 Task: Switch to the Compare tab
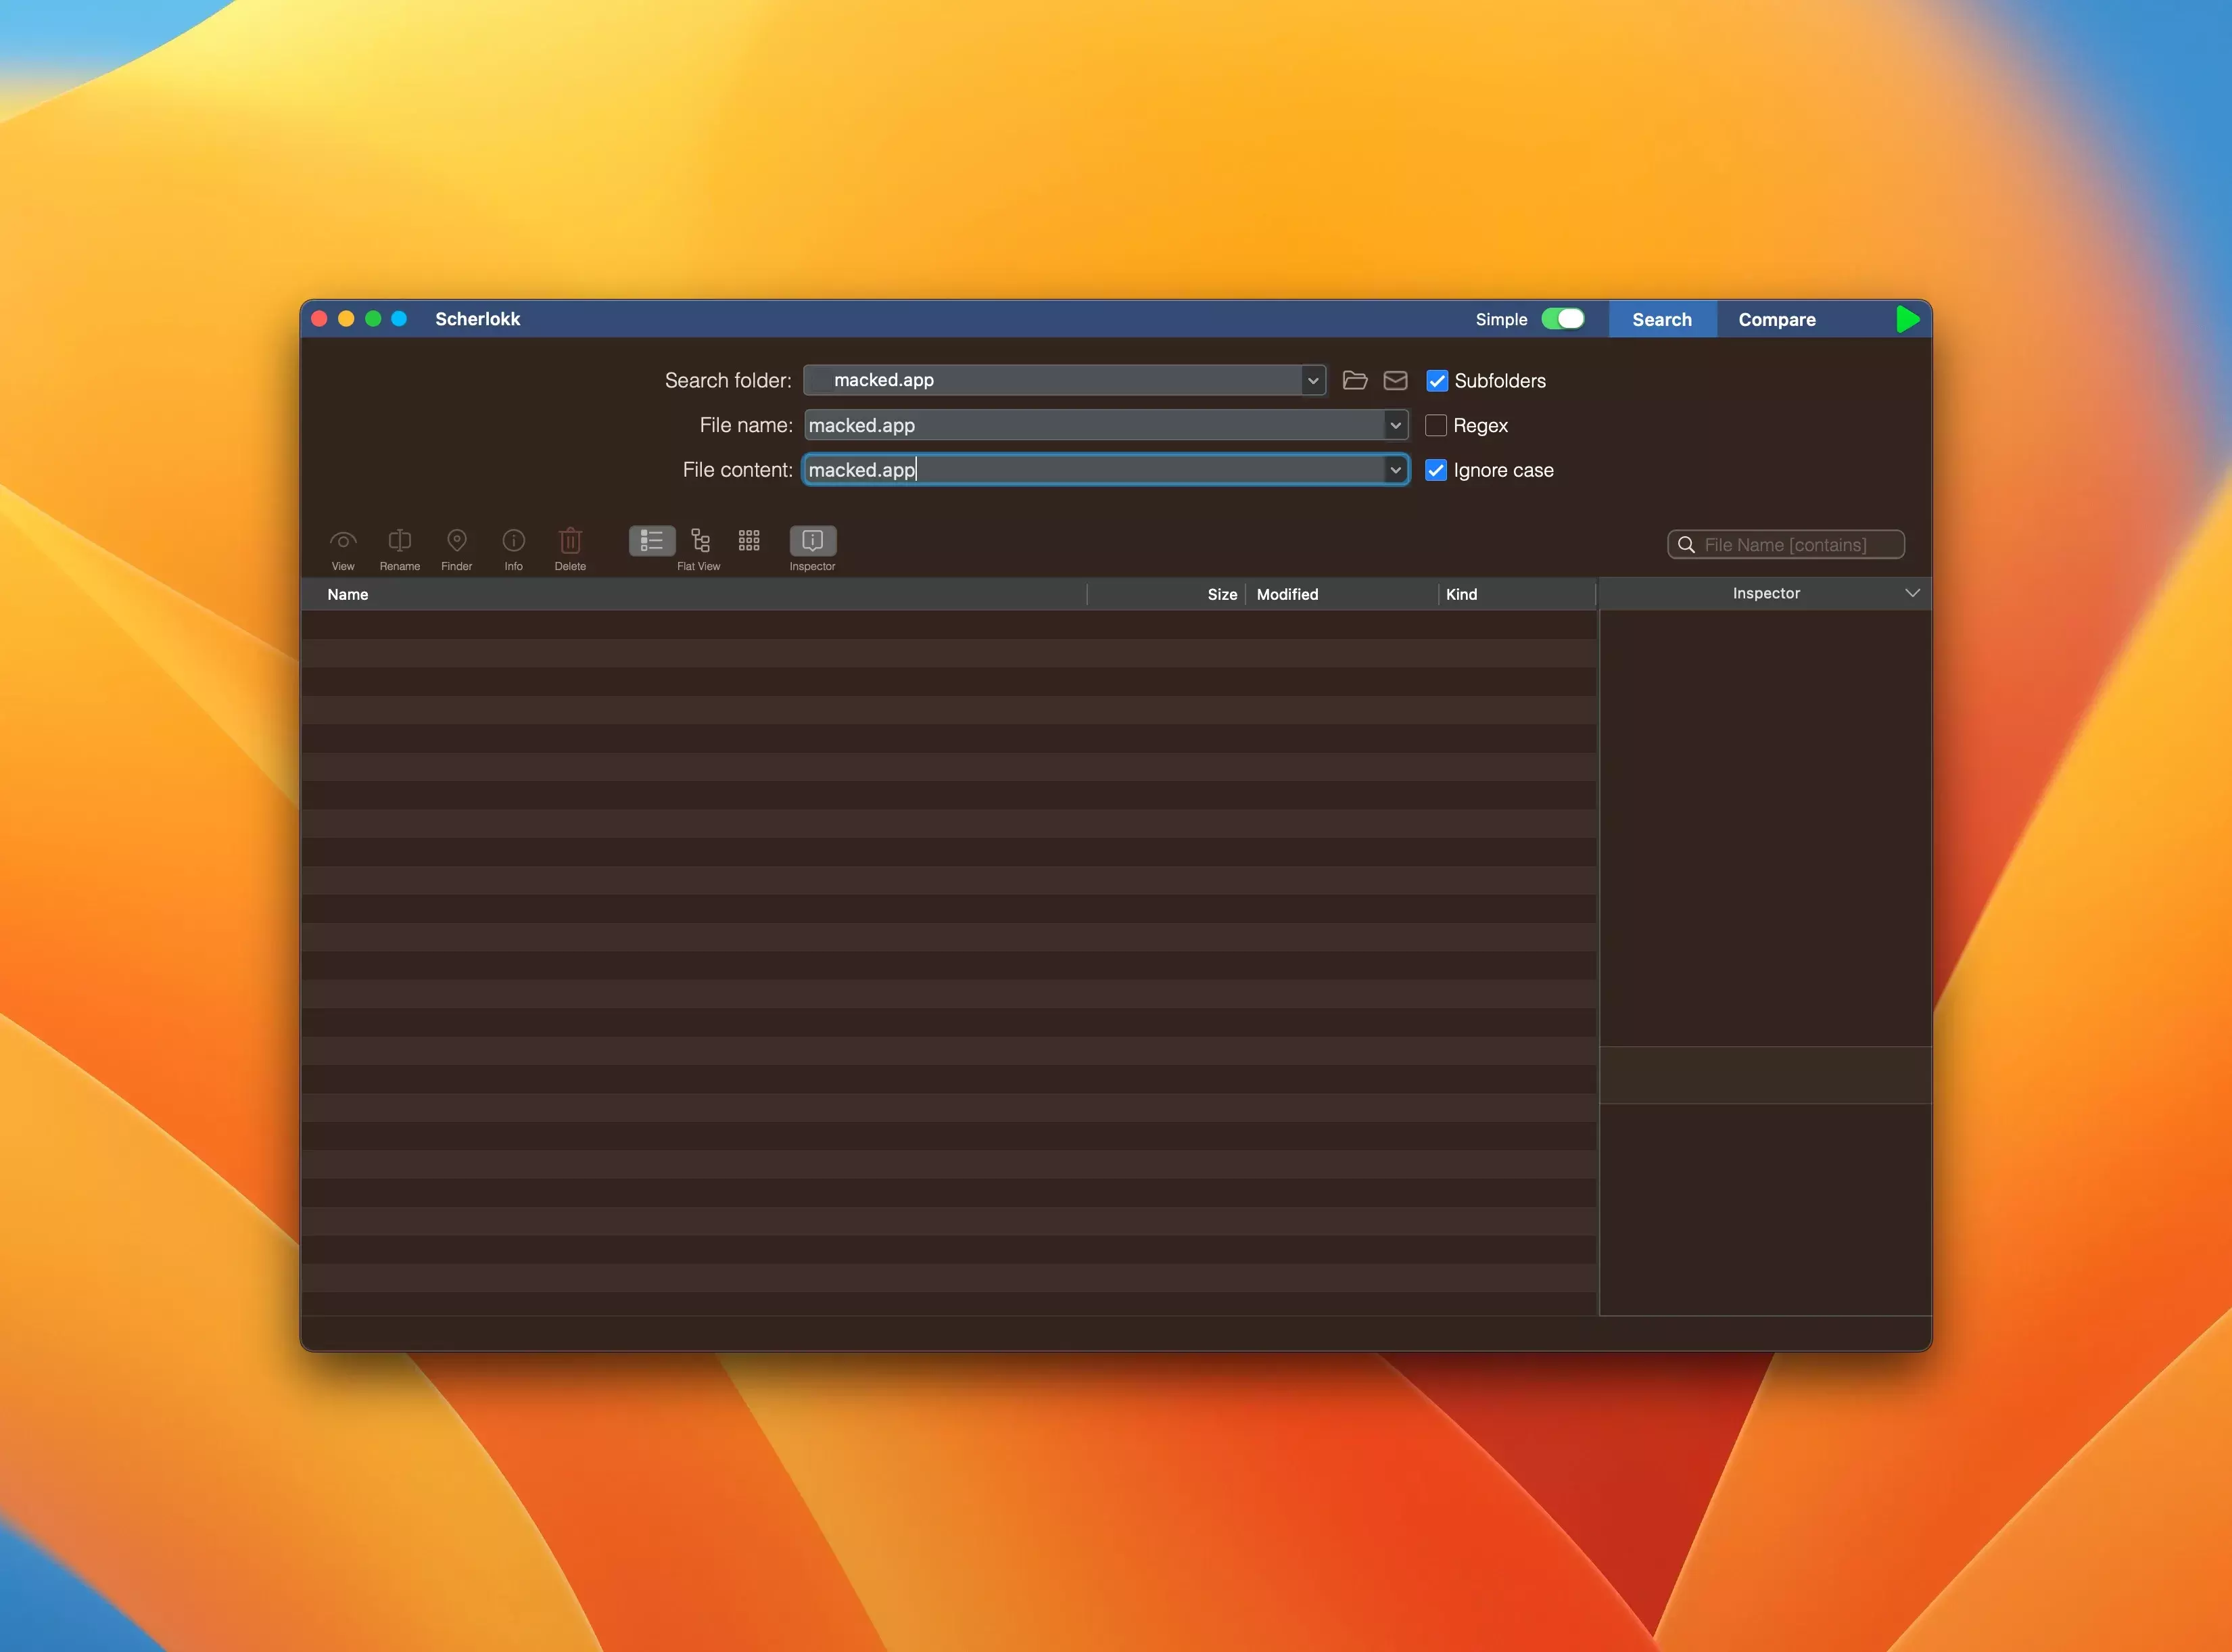click(x=1776, y=320)
